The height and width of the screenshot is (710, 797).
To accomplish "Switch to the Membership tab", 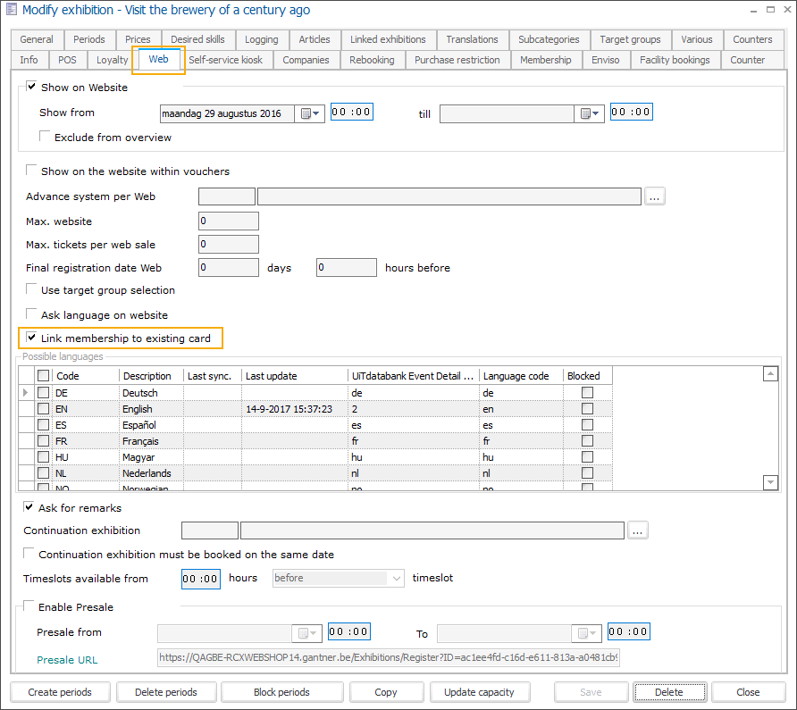I will tap(545, 60).
